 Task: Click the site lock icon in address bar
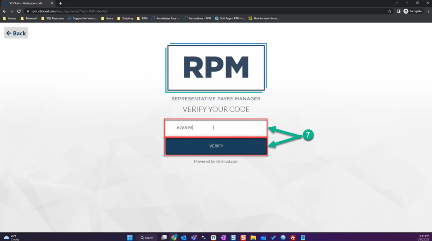[28, 11]
